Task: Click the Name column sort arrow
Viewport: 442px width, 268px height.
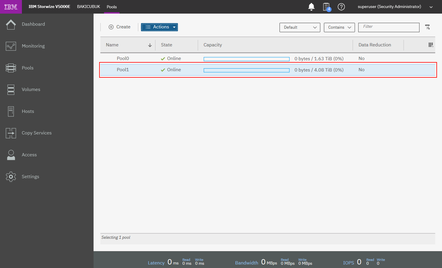Action: click(x=150, y=45)
